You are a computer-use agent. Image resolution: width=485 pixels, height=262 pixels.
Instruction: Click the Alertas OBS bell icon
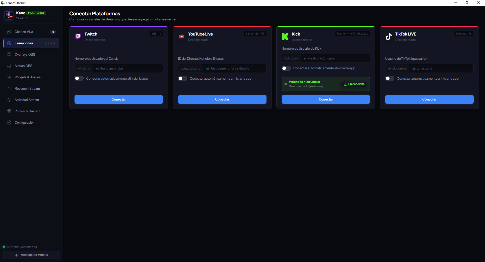pos(9,66)
